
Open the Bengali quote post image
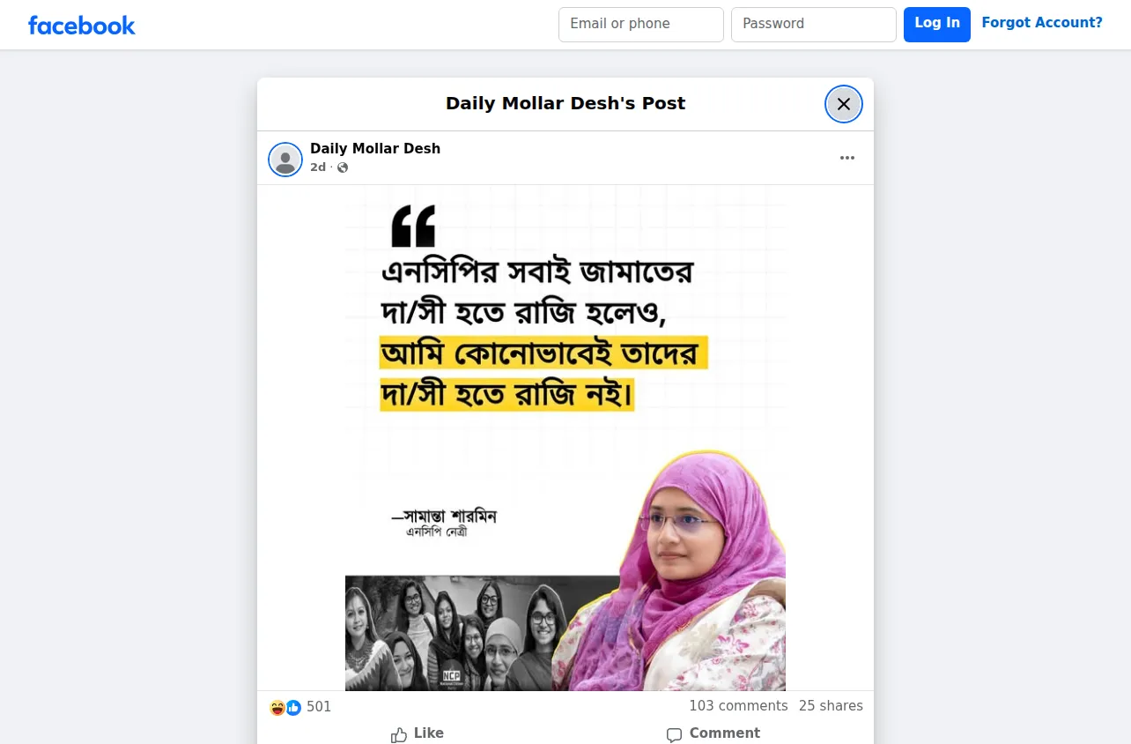click(565, 438)
